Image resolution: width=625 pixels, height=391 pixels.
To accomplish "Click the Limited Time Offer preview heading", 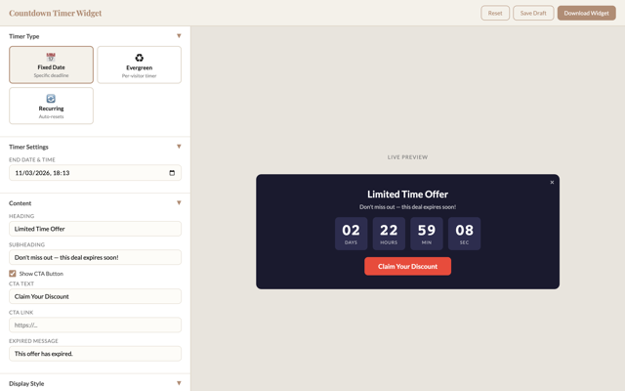I will pos(407,195).
